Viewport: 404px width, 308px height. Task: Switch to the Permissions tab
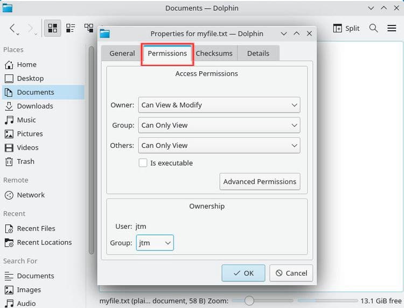tap(167, 53)
